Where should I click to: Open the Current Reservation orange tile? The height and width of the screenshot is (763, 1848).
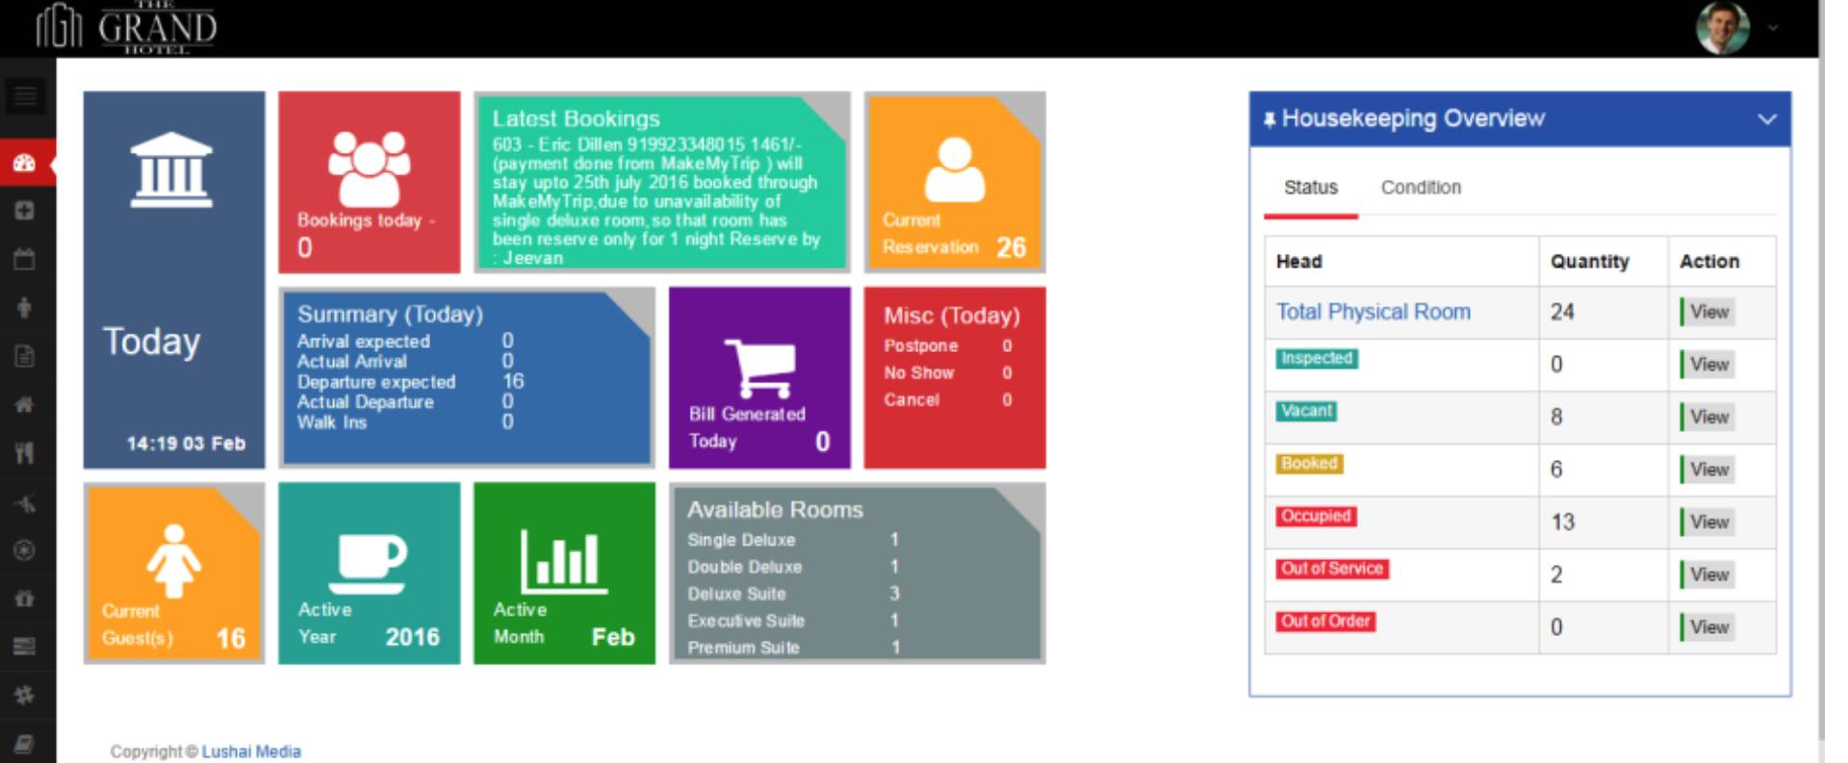[x=954, y=183]
